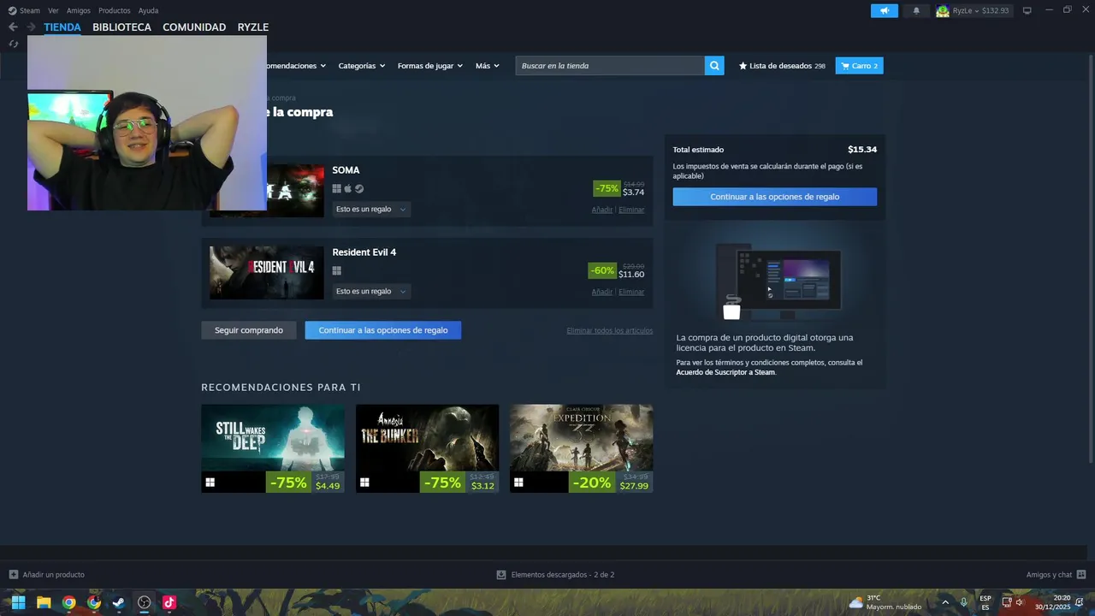Click the SOMA macOS platform icon
1095x616 pixels.
pyautogui.click(x=348, y=189)
